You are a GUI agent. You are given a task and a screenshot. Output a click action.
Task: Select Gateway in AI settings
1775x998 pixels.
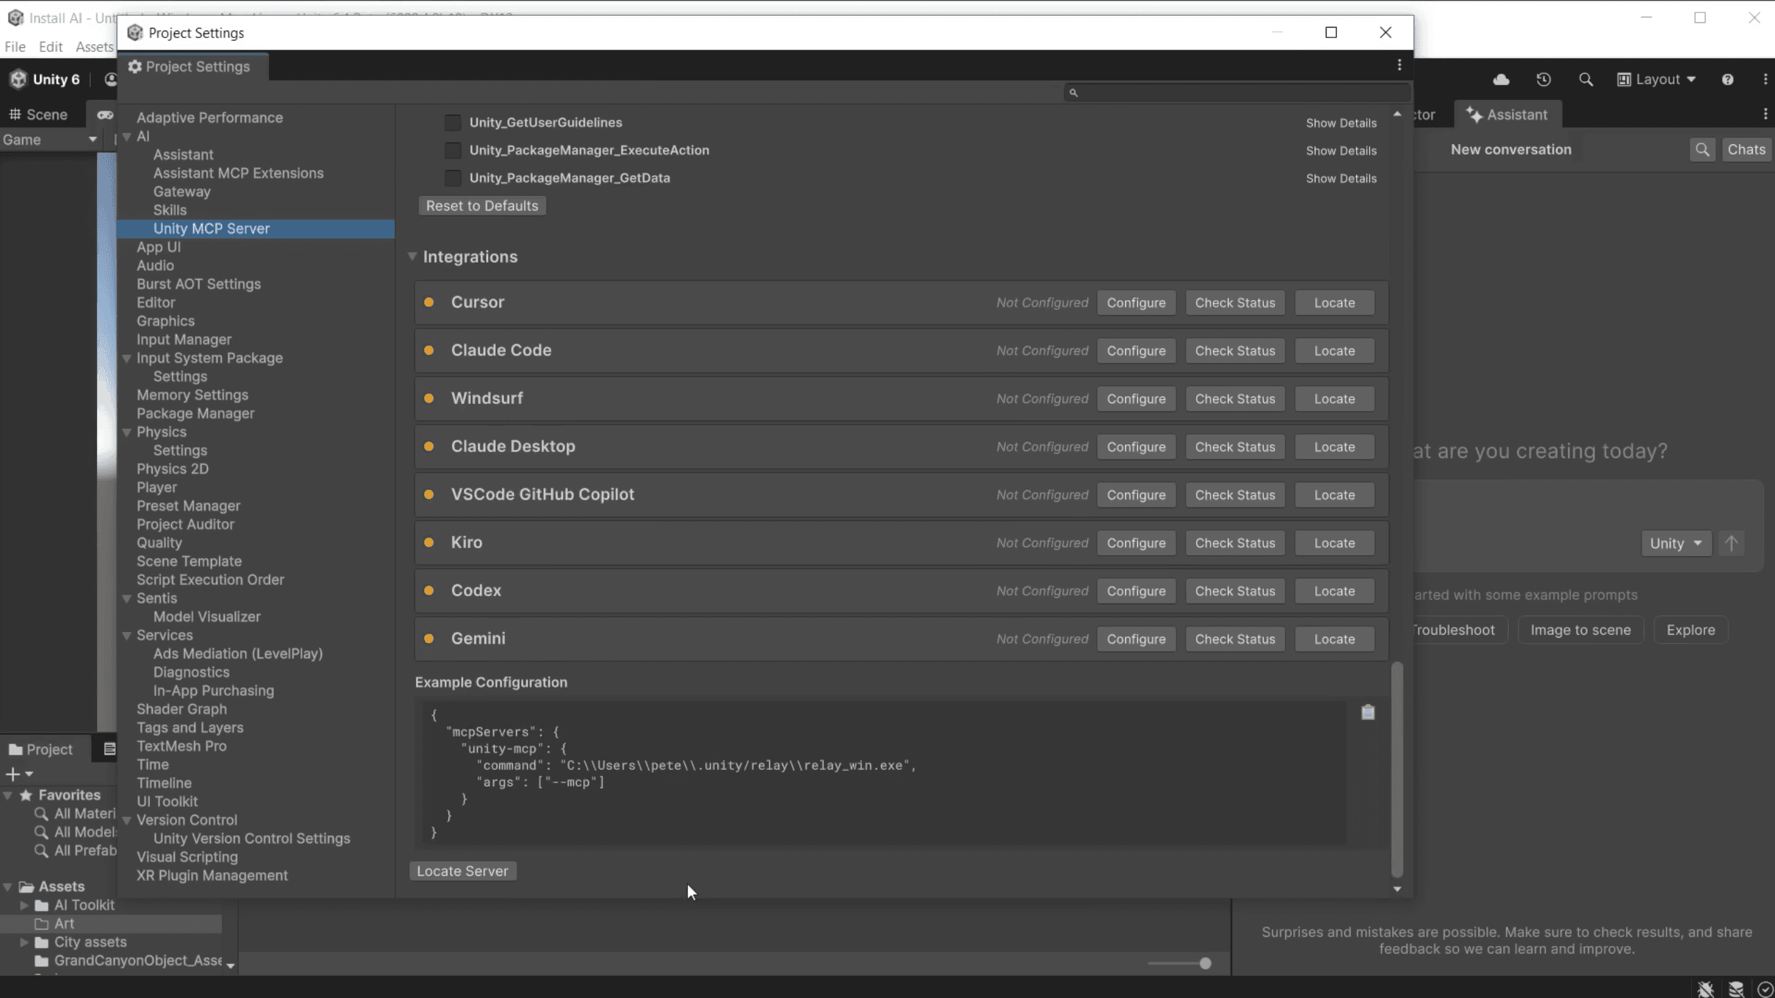click(x=182, y=192)
